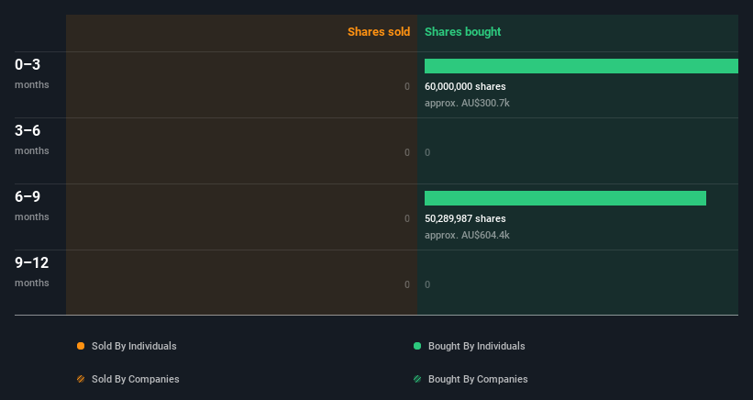Image resolution: width=753 pixels, height=400 pixels.
Task: Select the 0–3 months row label
Action: pos(32,73)
